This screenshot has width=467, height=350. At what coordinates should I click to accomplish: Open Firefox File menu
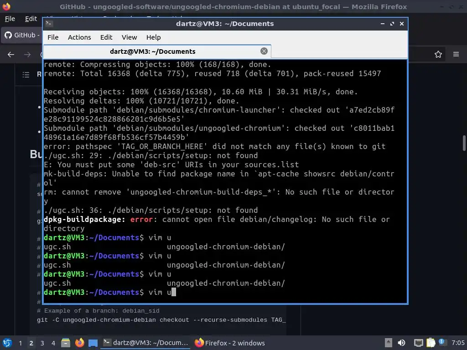click(10, 19)
